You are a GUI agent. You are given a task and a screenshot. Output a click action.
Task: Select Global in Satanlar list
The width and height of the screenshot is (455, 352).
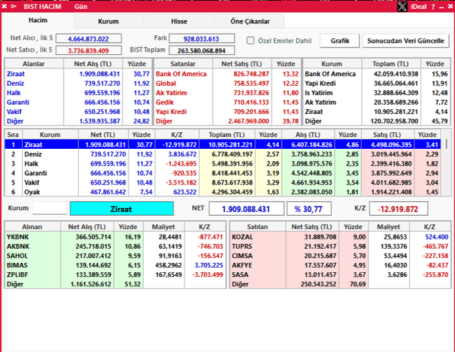click(x=166, y=83)
